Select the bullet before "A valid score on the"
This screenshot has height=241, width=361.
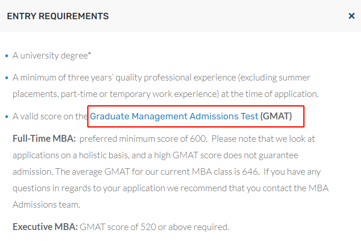(7, 117)
